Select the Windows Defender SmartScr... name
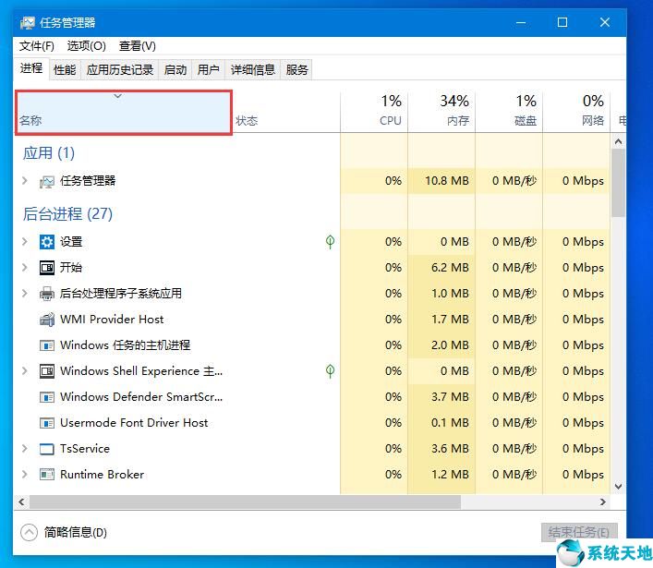This screenshot has height=568, width=653. tap(141, 397)
